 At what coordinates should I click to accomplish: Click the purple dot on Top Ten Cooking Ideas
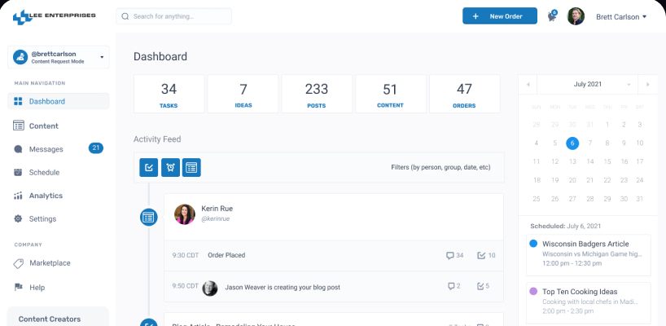(533, 292)
